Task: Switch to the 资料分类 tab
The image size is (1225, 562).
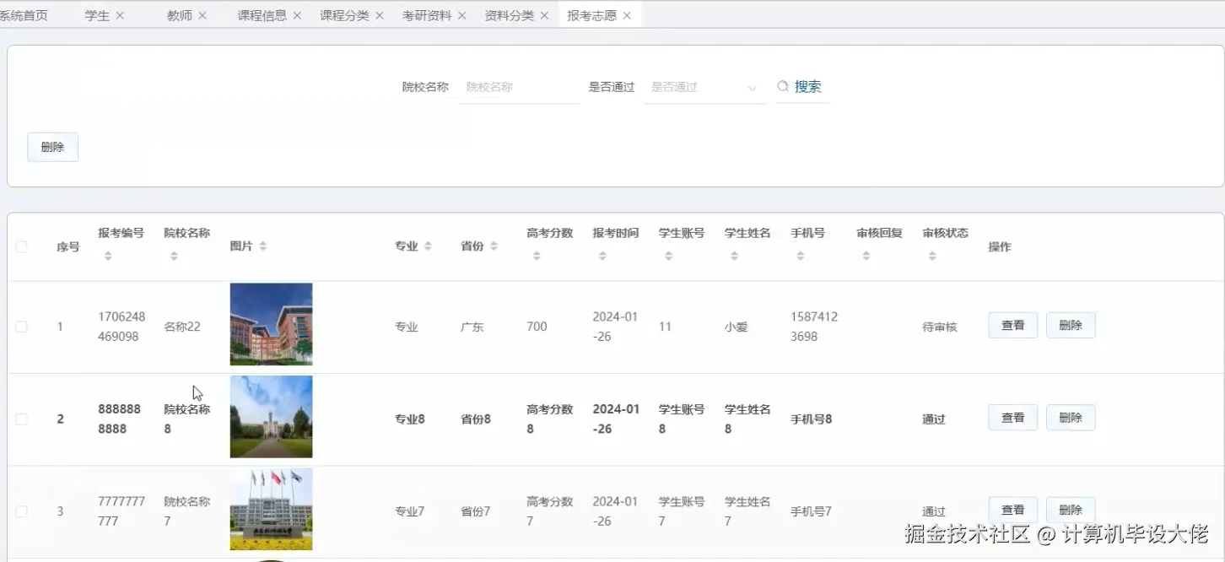Action: (x=510, y=15)
